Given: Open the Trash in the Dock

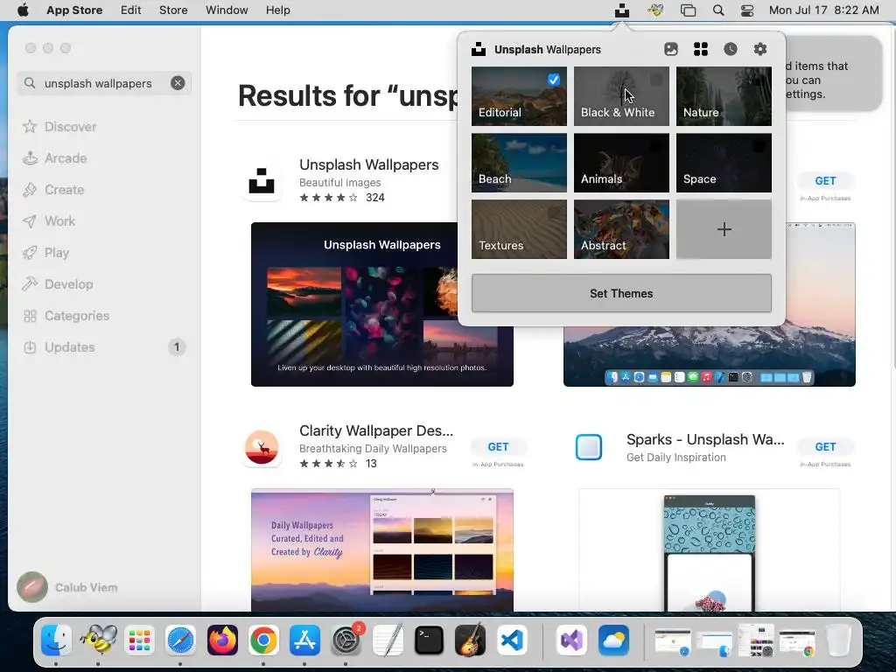Looking at the screenshot, I should pos(838,640).
